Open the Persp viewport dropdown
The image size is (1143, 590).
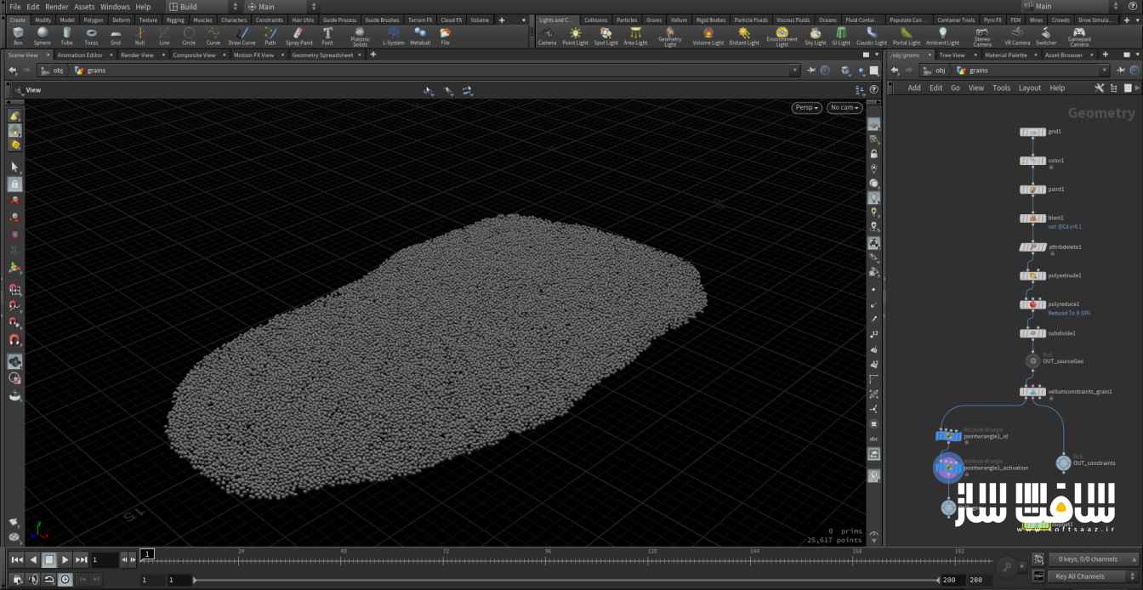coord(806,108)
